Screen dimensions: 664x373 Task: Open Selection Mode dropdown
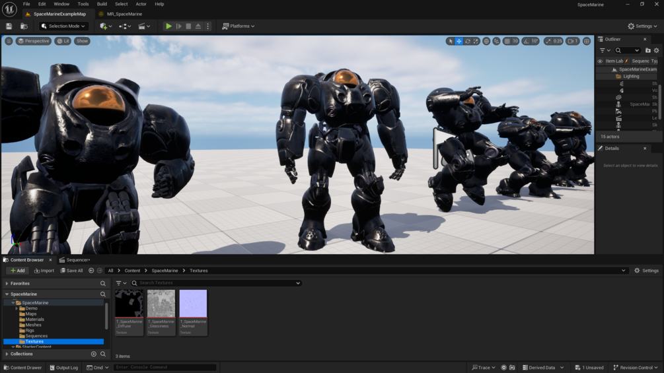[x=64, y=26]
